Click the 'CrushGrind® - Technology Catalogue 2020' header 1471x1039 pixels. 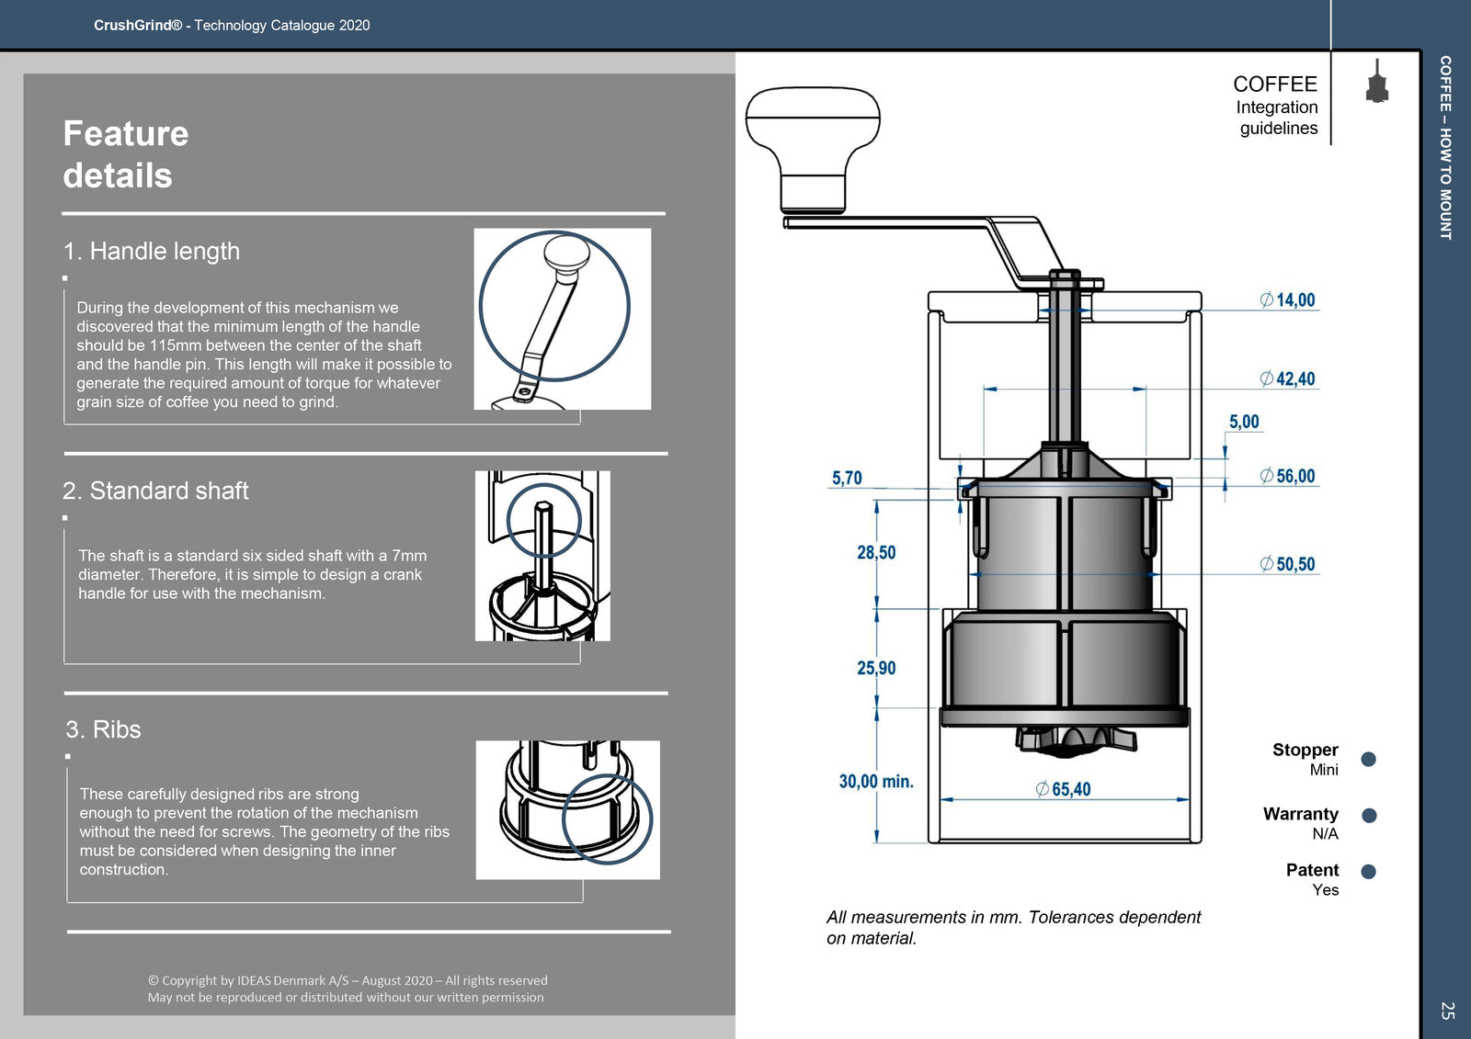(x=232, y=25)
